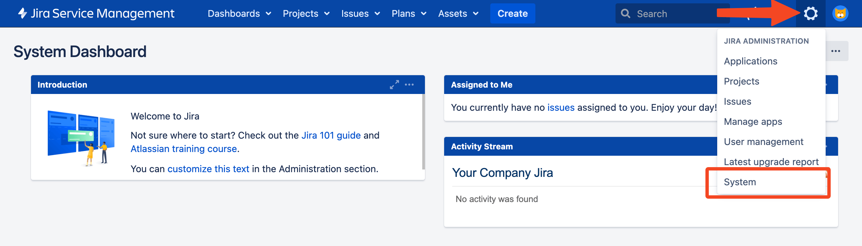862x246 pixels.
Task: Open the user profile avatar
Action: coord(840,13)
